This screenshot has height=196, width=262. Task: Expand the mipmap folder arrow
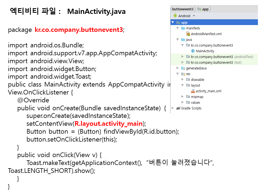pos(183,97)
